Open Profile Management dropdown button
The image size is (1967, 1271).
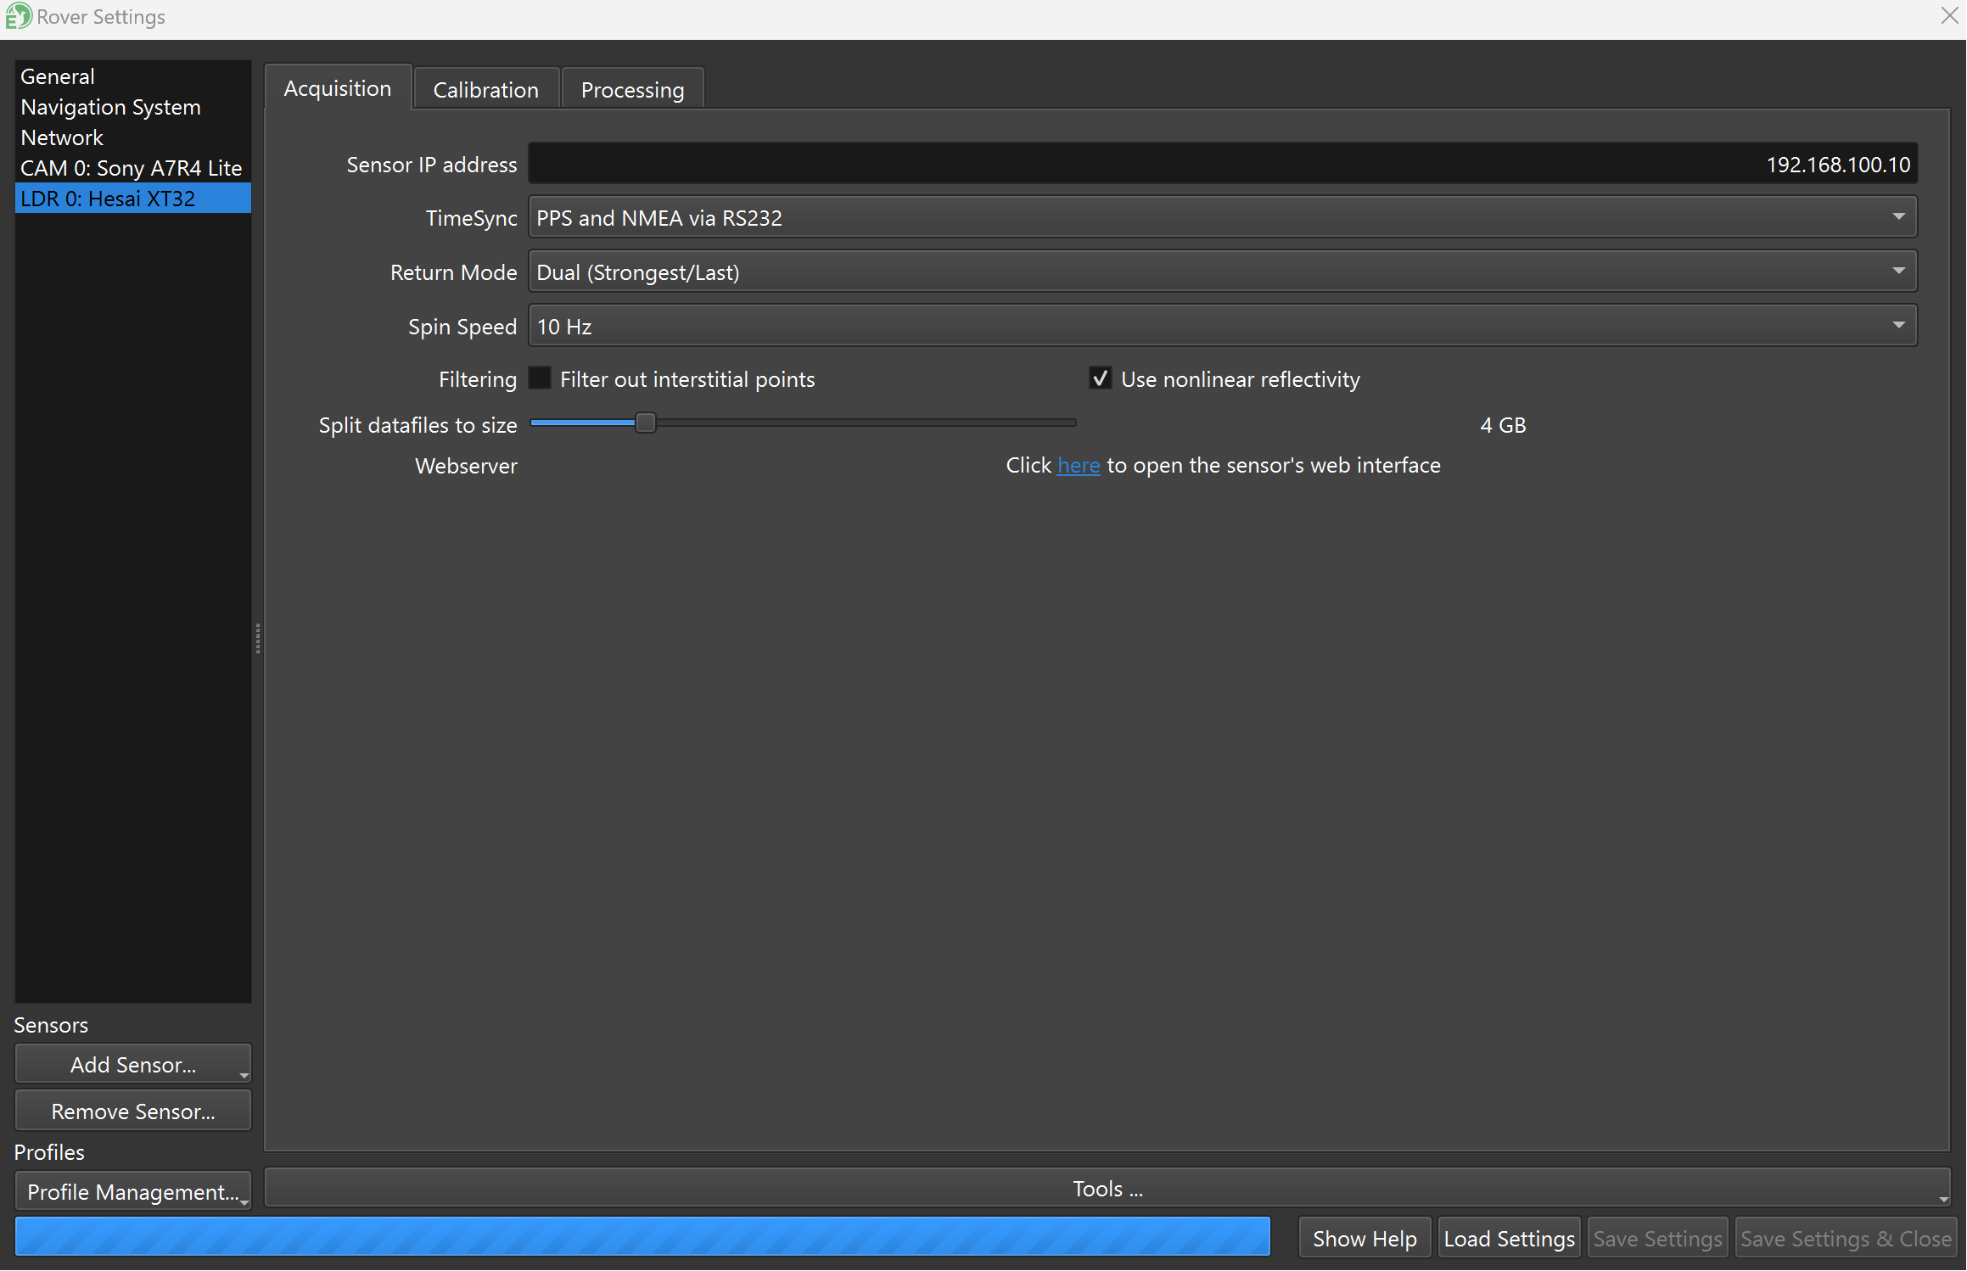click(x=133, y=1192)
